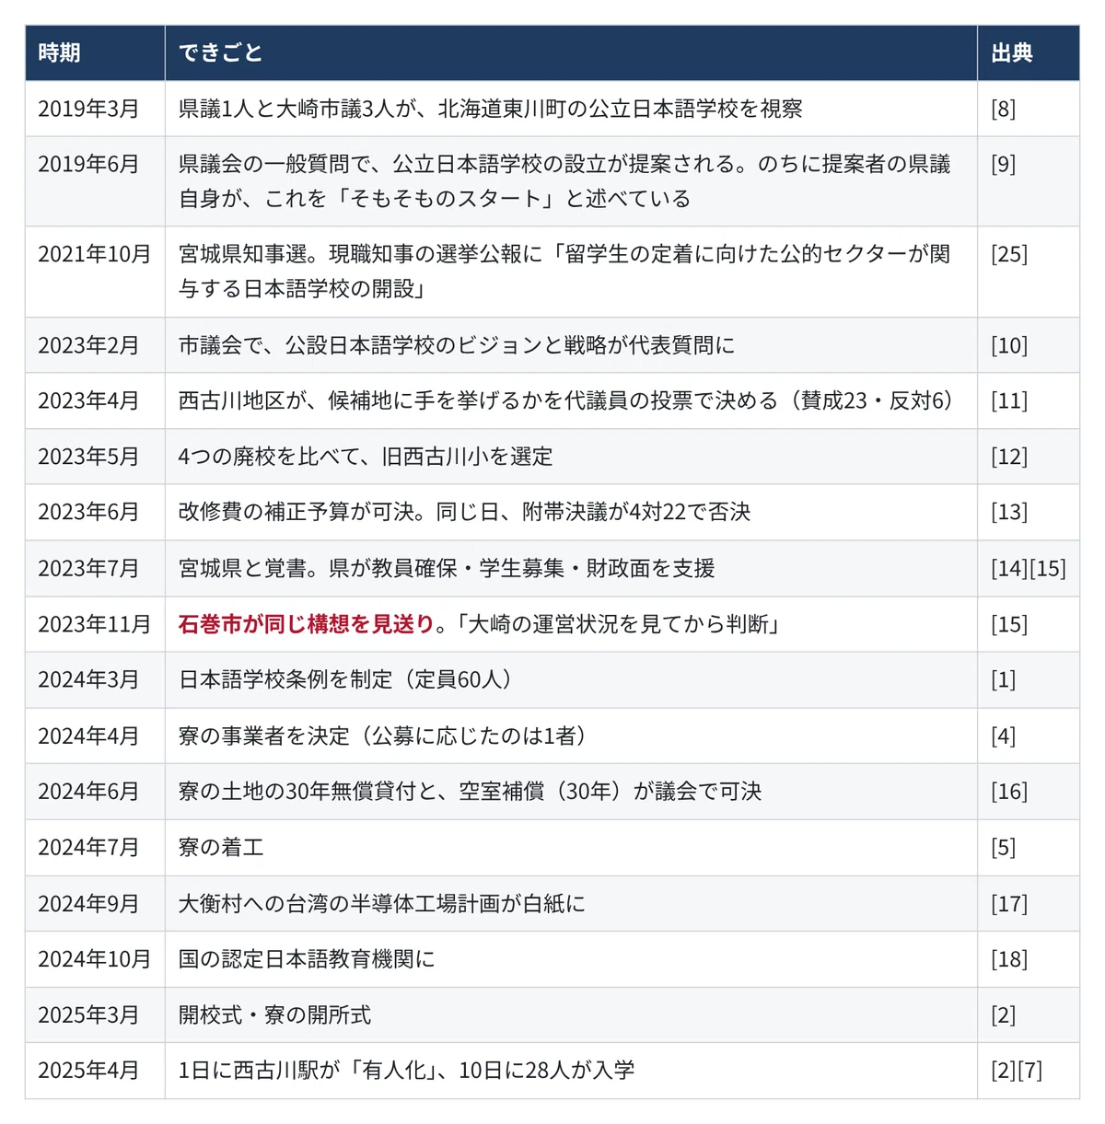Open citation [2] in 2025年3月 row
This screenshot has width=1105, height=1124.
(1003, 1014)
